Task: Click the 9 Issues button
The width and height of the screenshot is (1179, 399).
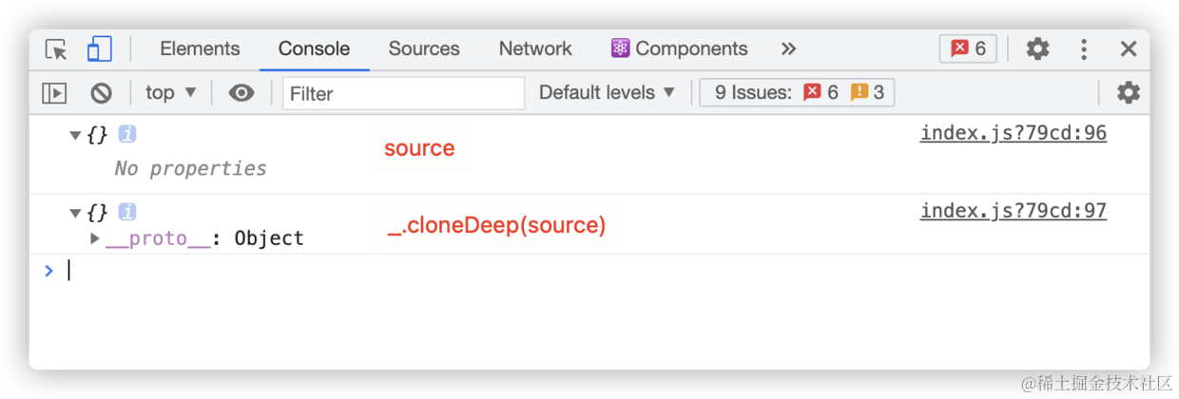Action: (798, 93)
